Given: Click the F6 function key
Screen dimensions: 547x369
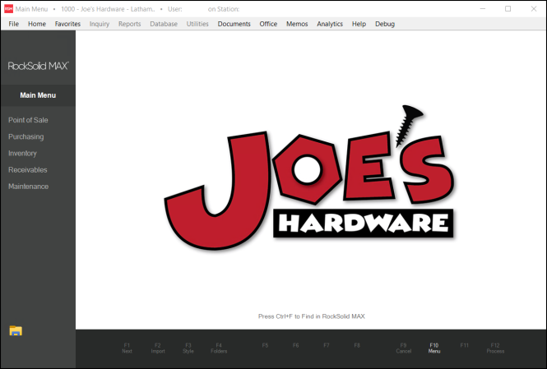Looking at the screenshot, I should coord(296,345).
